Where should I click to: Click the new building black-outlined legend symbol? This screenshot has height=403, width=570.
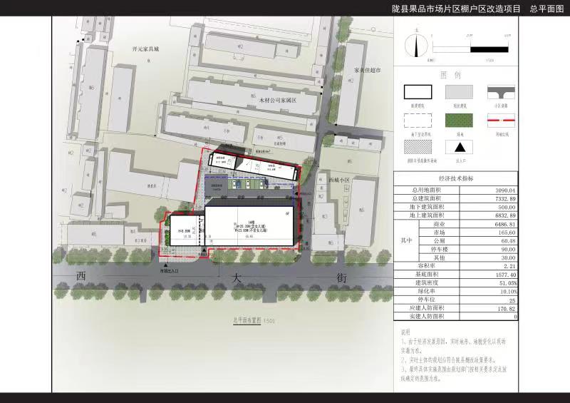418,92
